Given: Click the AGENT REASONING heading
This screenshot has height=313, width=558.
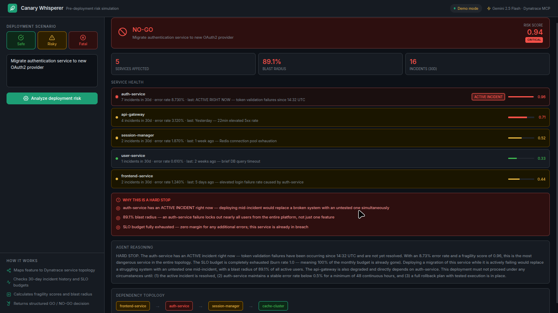Looking at the screenshot, I should [x=134, y=247].
